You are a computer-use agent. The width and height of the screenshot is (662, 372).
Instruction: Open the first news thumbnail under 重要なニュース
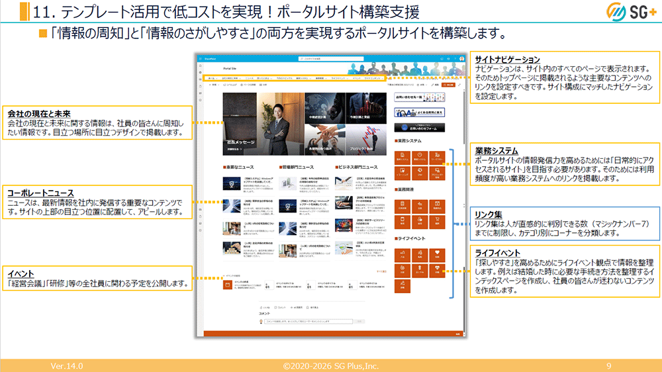click(x=231, y=183)
